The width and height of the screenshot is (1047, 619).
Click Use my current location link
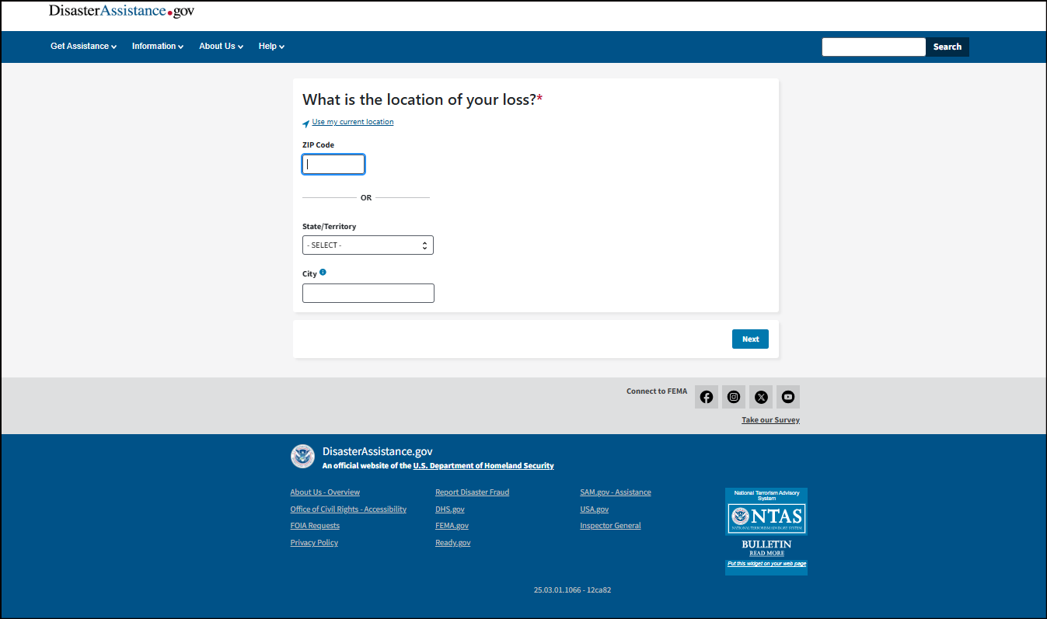pyautogui.click(x=352, y=122)
